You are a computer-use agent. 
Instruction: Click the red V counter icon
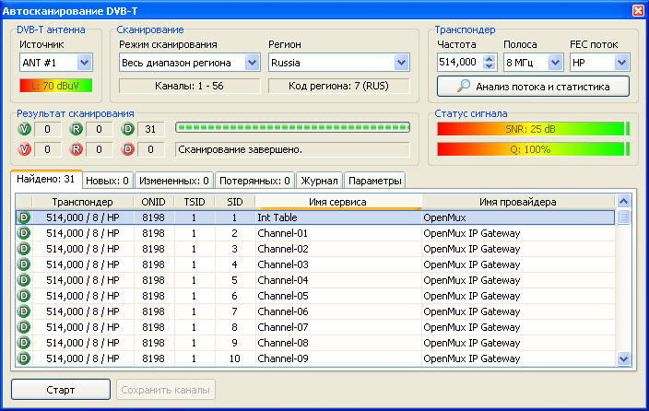coord(24,149)
